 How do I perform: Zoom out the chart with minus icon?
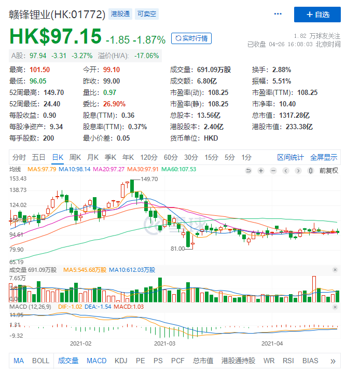click(273, 171)
